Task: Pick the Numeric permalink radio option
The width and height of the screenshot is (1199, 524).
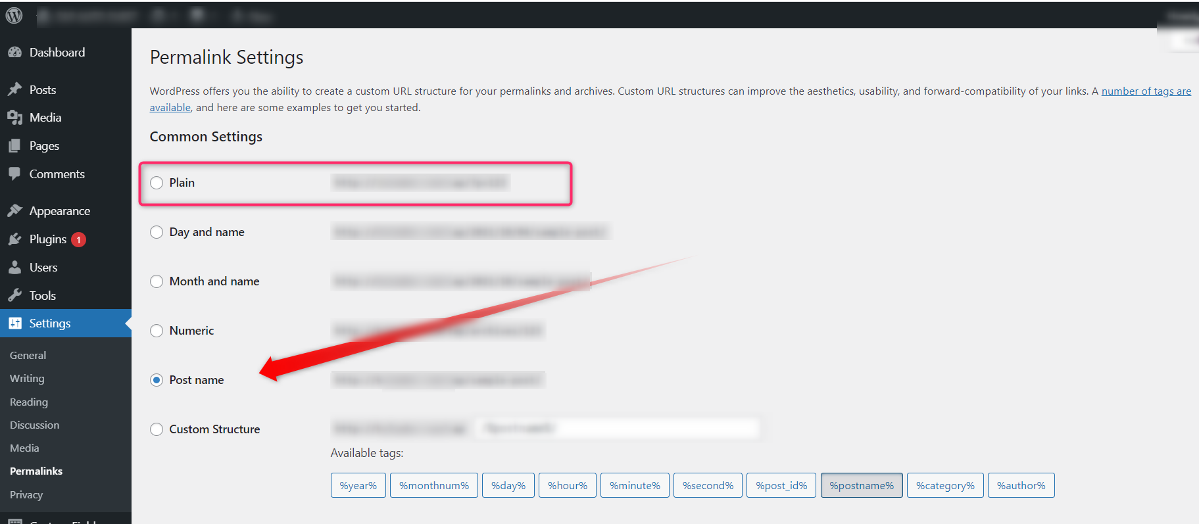Action: point(157,331)
